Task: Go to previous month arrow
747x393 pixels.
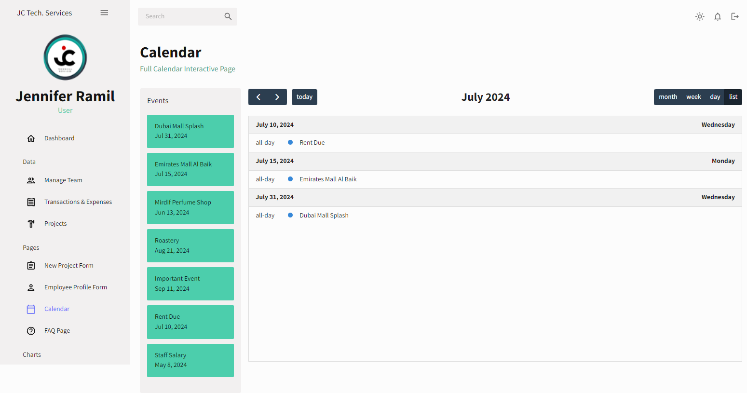Action: pos(258,97)
